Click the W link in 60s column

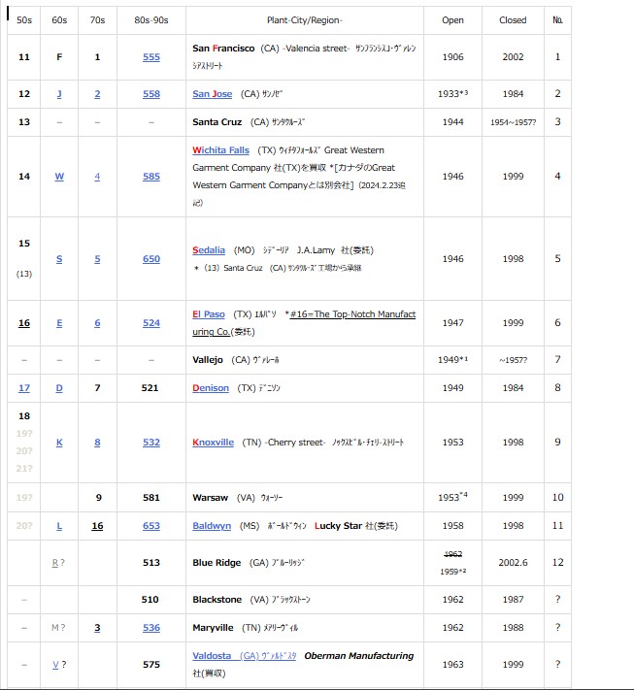pyautogui.click(x=59, y=177)
